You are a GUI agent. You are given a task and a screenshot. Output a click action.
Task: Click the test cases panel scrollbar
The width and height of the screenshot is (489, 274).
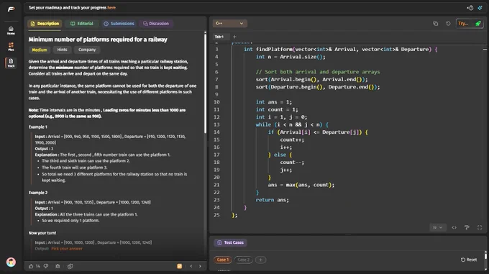pos(485,255)
